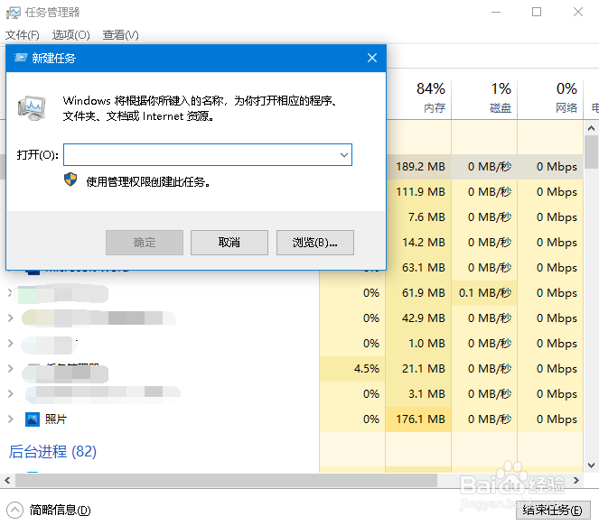Image resolution: width=599 pixels, height=525 pixels.
Task: Click the Run dialog computer monitor icon
Action: coord(32,108)
